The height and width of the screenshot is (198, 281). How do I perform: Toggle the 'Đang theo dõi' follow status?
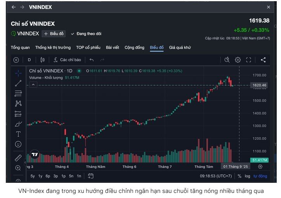pos(86,34)
